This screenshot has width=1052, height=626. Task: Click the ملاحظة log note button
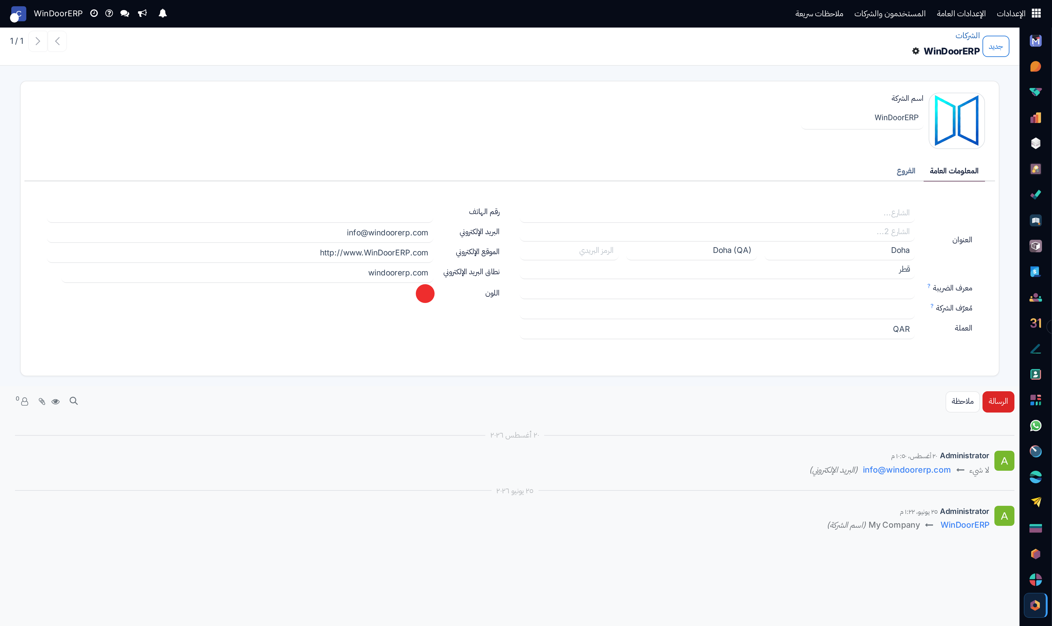pos(962,402)
